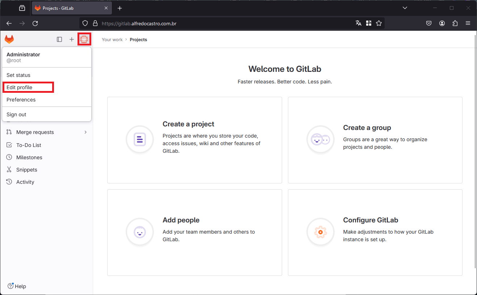Click the translate page icon in address bar
This screenshot has height=295, width=477.
coord(359,23)
